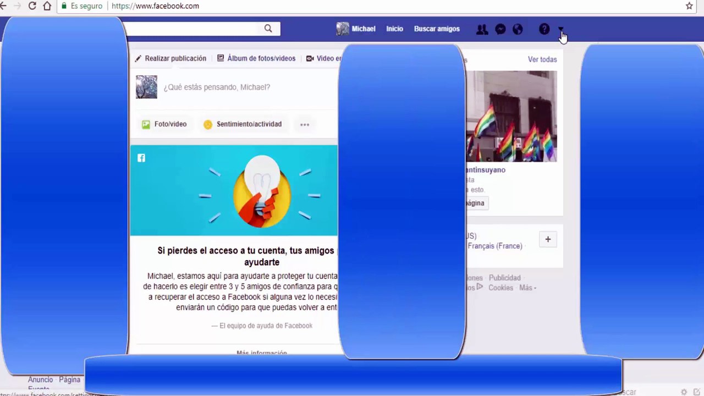The width and height of the screenshot is (704, 396).
Task: Bookmark this page with the star icon
Action: [689, 6]
